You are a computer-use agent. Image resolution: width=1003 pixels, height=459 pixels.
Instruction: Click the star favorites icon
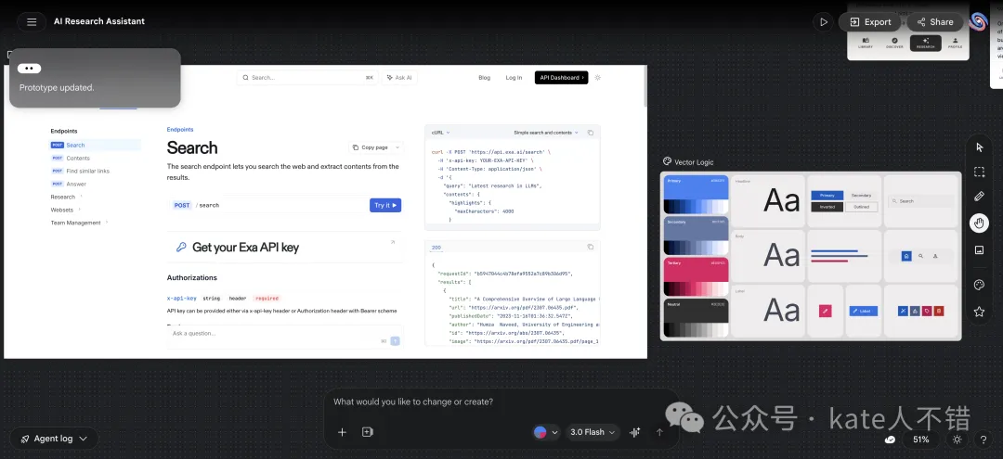tap(979, 312)
